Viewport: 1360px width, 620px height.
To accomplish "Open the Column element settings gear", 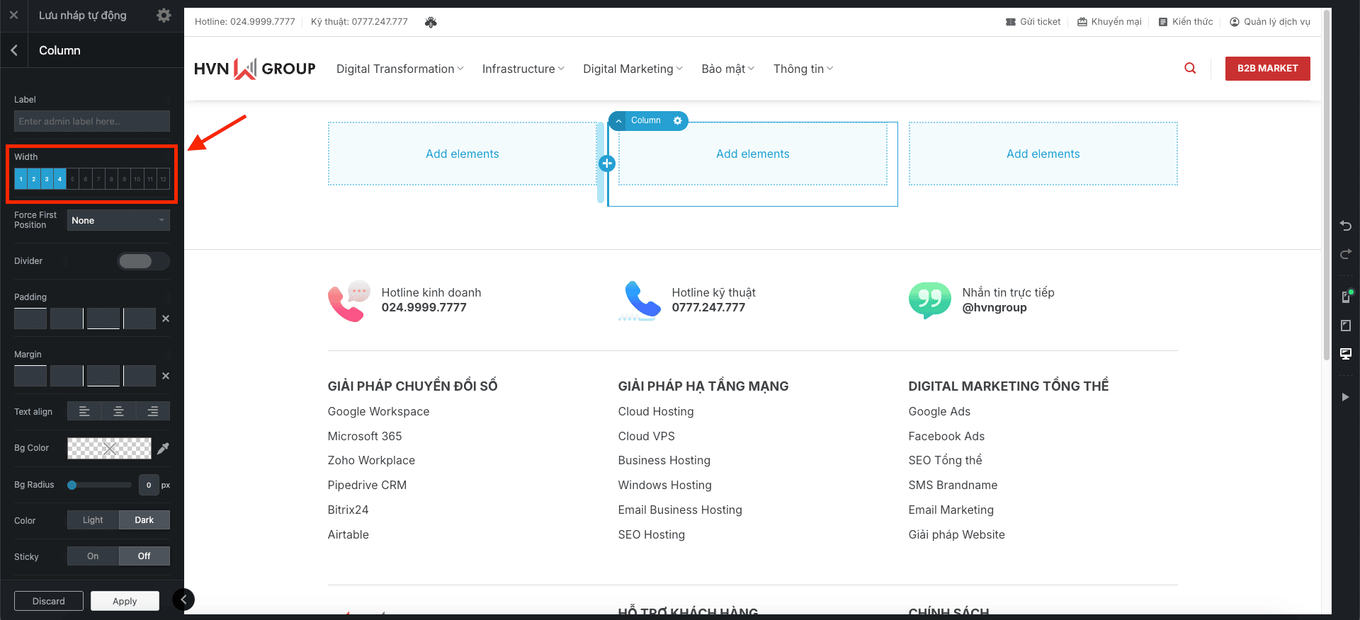I will pos(677,121).
